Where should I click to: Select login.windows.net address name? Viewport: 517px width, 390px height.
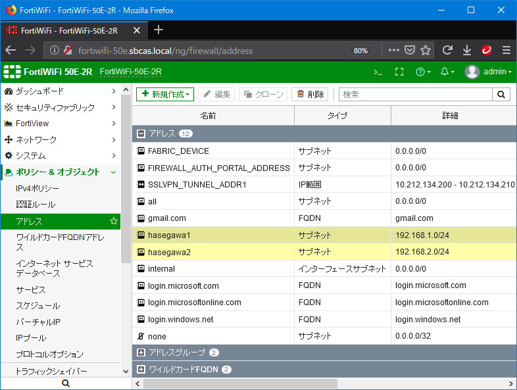181,320
